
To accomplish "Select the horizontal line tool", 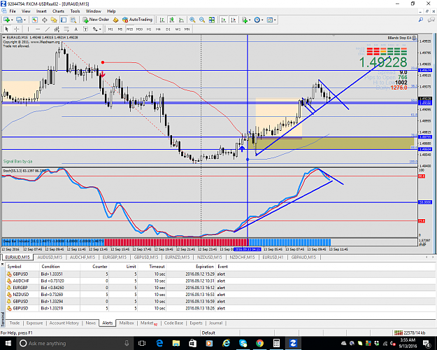I will tap(38, 29).
